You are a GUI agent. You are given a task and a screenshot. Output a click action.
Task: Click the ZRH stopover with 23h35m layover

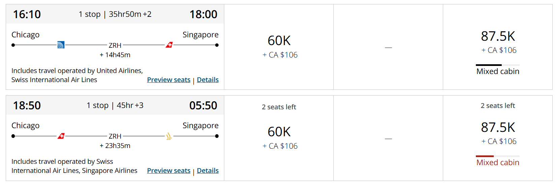pos(115,136)
